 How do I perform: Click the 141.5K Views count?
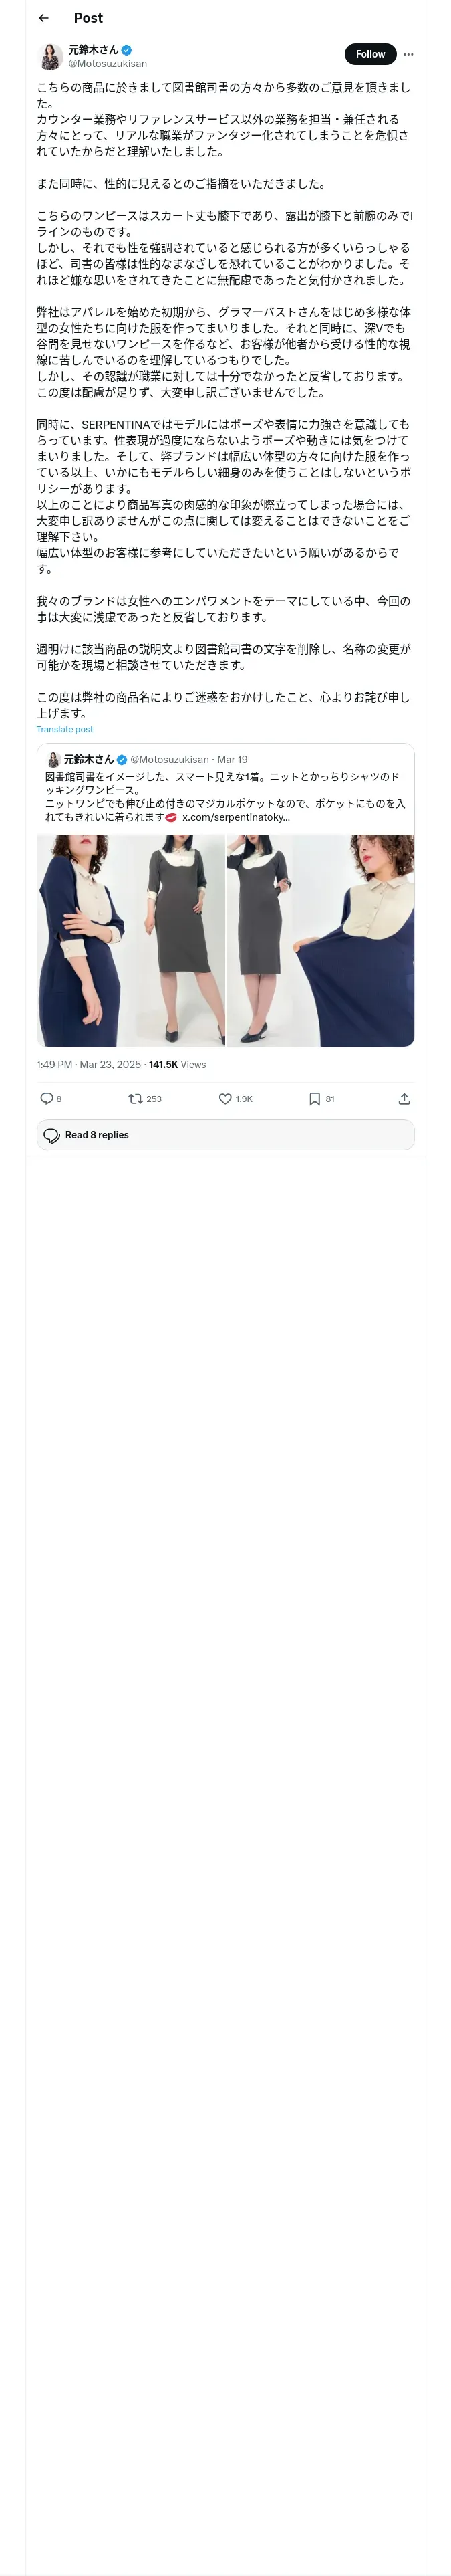177,1064
